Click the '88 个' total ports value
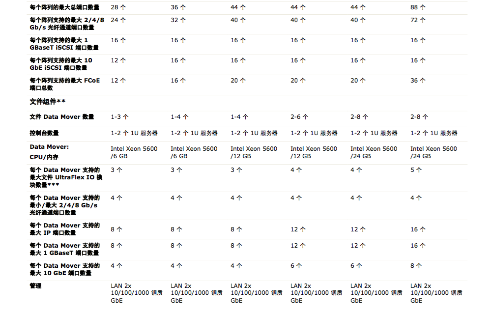This screenshot has width=491, height=312. [x=418, y=7]
